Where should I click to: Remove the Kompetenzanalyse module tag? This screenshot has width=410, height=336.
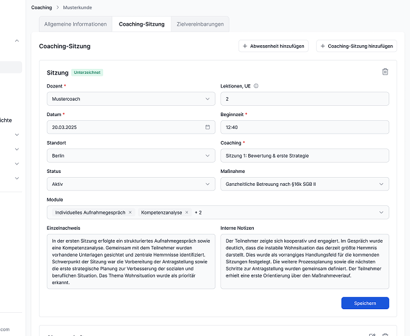point(187,213)
